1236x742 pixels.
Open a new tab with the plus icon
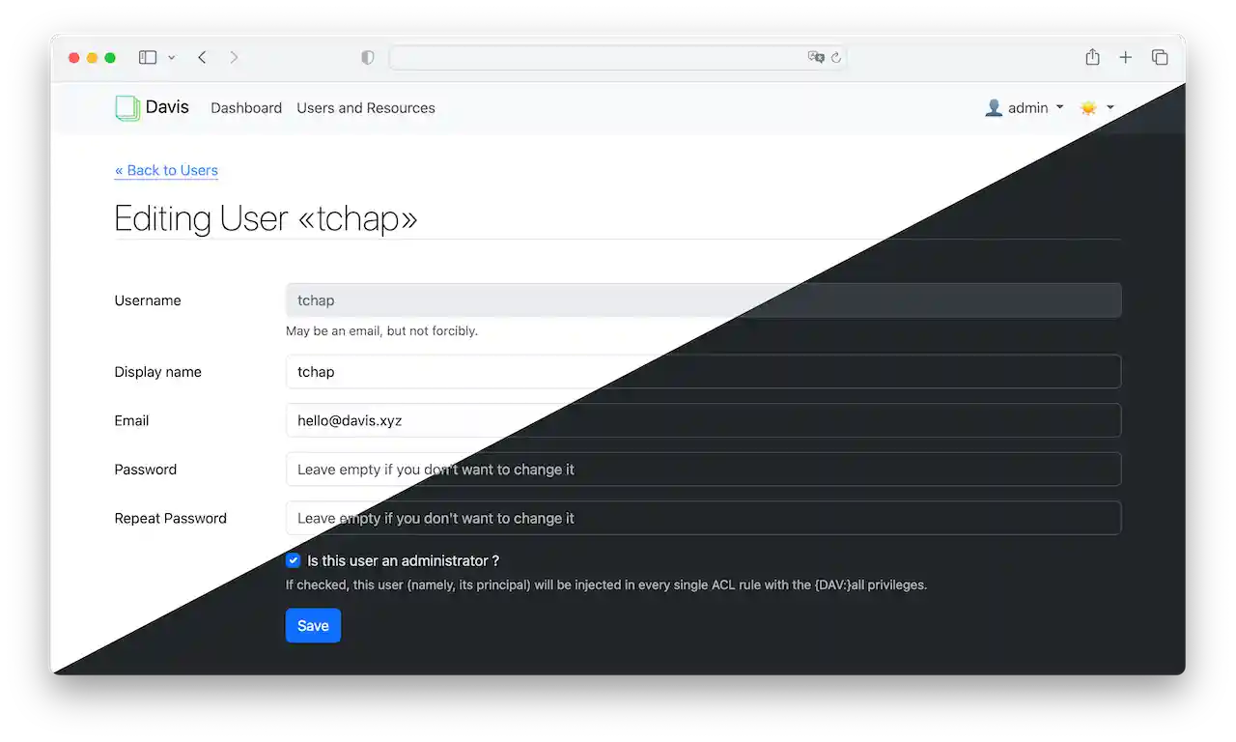[1126, 57]
